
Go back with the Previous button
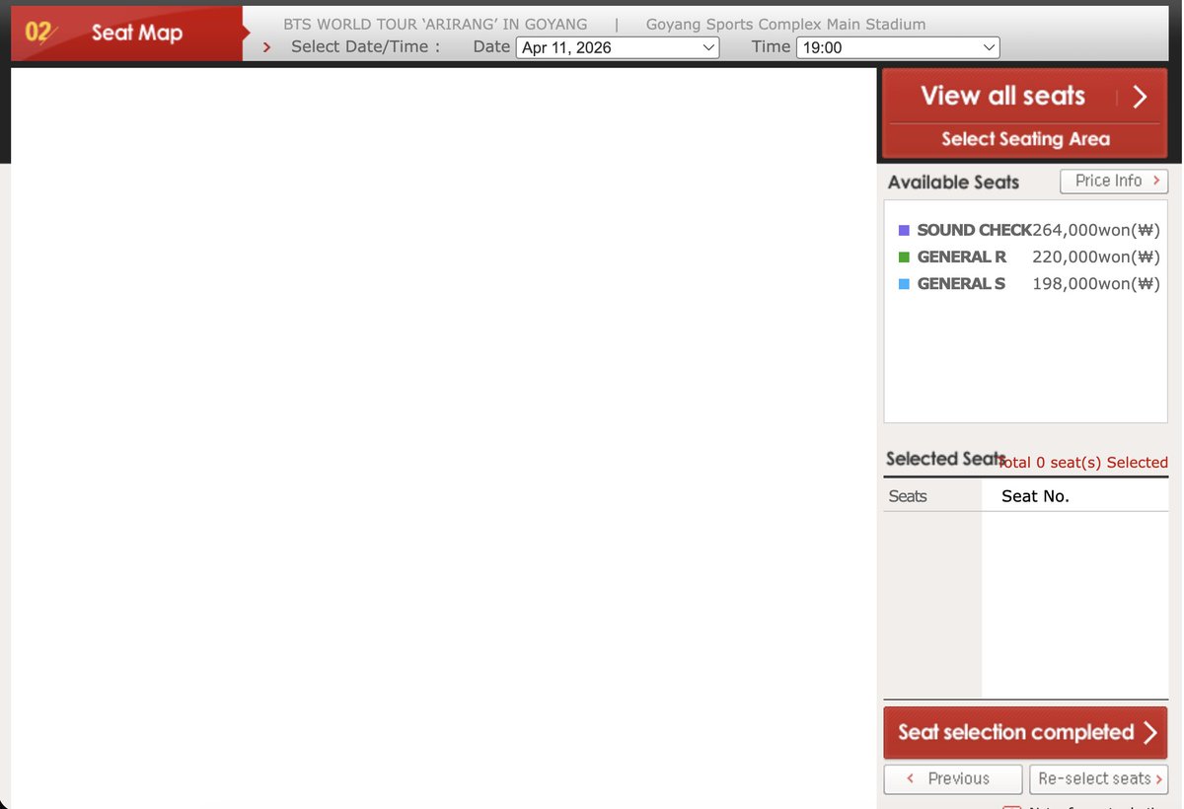952,778
